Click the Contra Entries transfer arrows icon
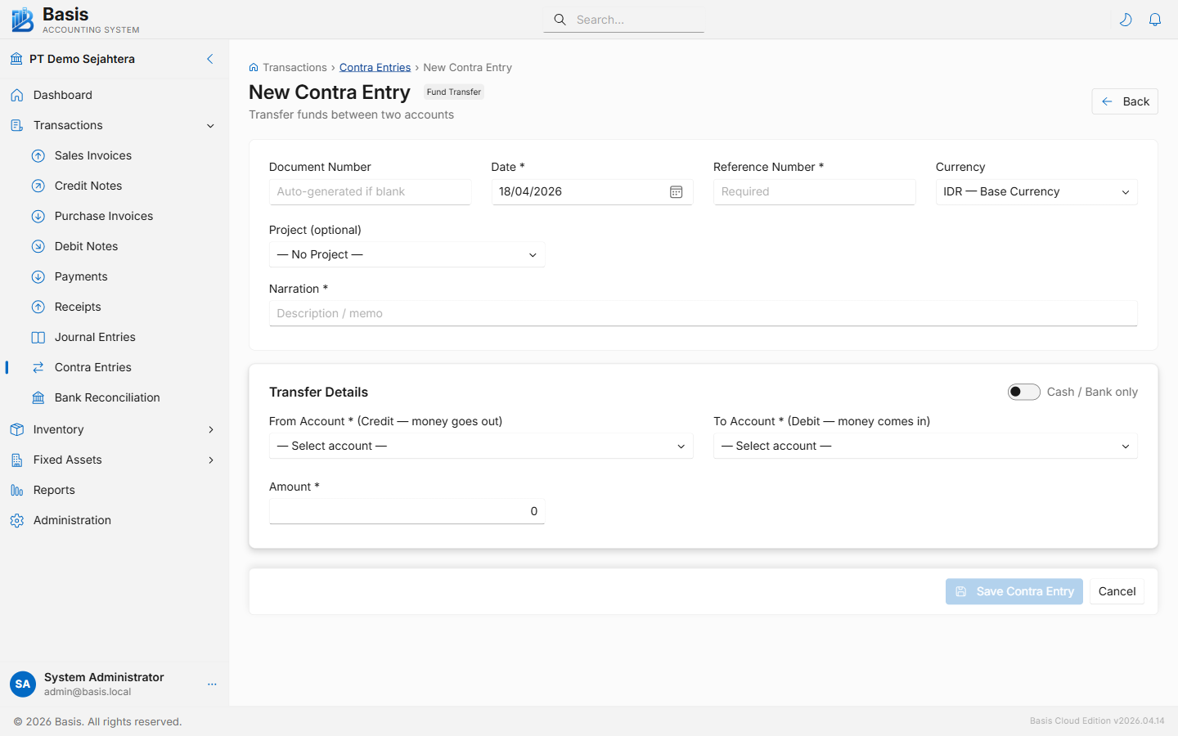 point(38,367)
